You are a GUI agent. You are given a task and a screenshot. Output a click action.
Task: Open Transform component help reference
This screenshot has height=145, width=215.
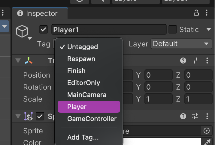[x=183, y=61]
